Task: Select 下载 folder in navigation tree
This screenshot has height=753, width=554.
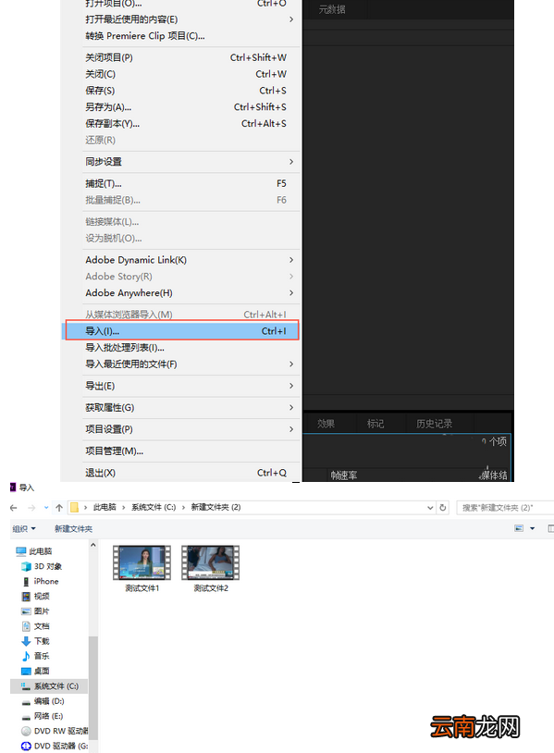Action: 35,641
